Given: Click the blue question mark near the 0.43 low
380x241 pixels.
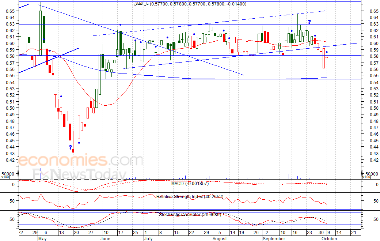Looking at the screenshot, I should tap(70, 147).
